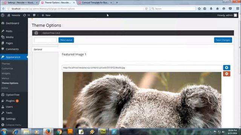Open Themes submenu item

[6, 64]
